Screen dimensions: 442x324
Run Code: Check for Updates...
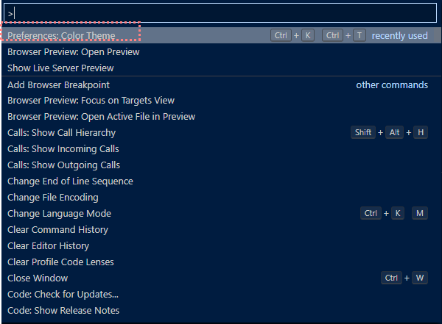221,294
